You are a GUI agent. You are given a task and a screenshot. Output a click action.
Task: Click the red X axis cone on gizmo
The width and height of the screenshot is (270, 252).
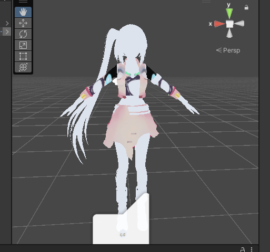click(x=219, y=24)
